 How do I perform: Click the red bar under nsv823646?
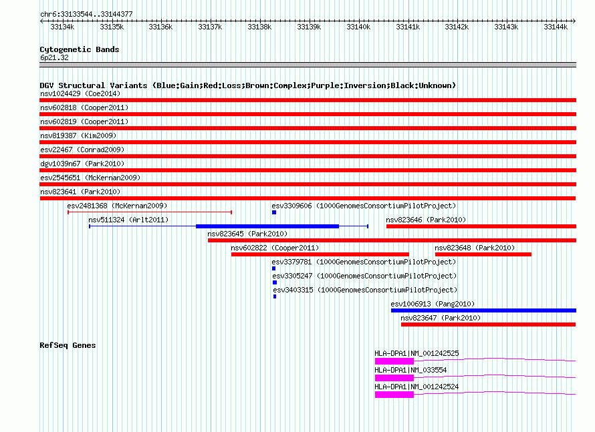coord(481,226)
